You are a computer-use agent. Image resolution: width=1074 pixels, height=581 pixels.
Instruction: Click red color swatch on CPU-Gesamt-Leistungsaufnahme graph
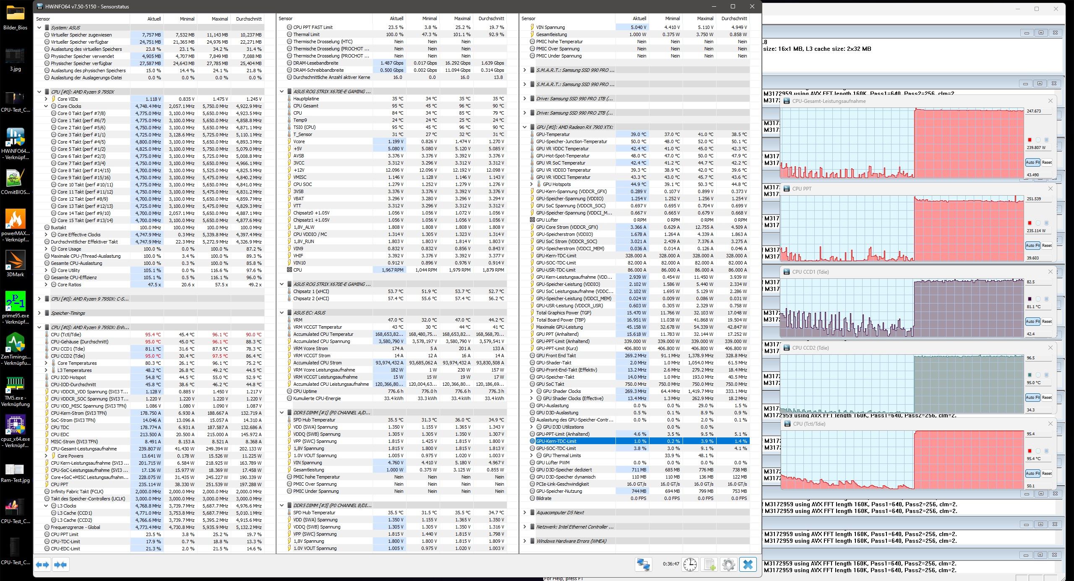1030,140
